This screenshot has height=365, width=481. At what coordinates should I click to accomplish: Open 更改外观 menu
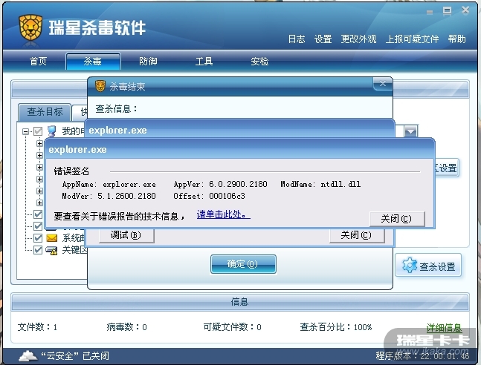click(358, 39)
